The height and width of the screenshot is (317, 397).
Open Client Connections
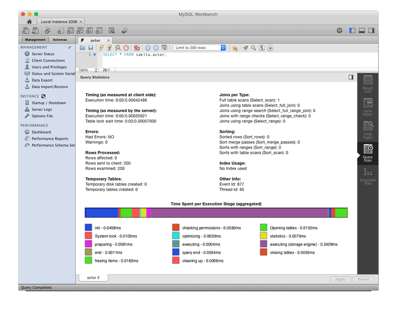coord(48,60)
